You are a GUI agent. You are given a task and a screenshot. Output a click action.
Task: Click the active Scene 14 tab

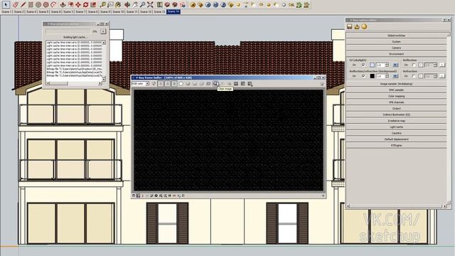(173, 12)
